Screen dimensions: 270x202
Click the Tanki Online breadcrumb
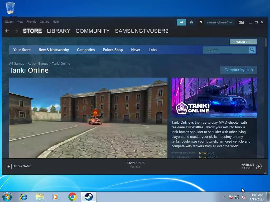click(61, 64)
